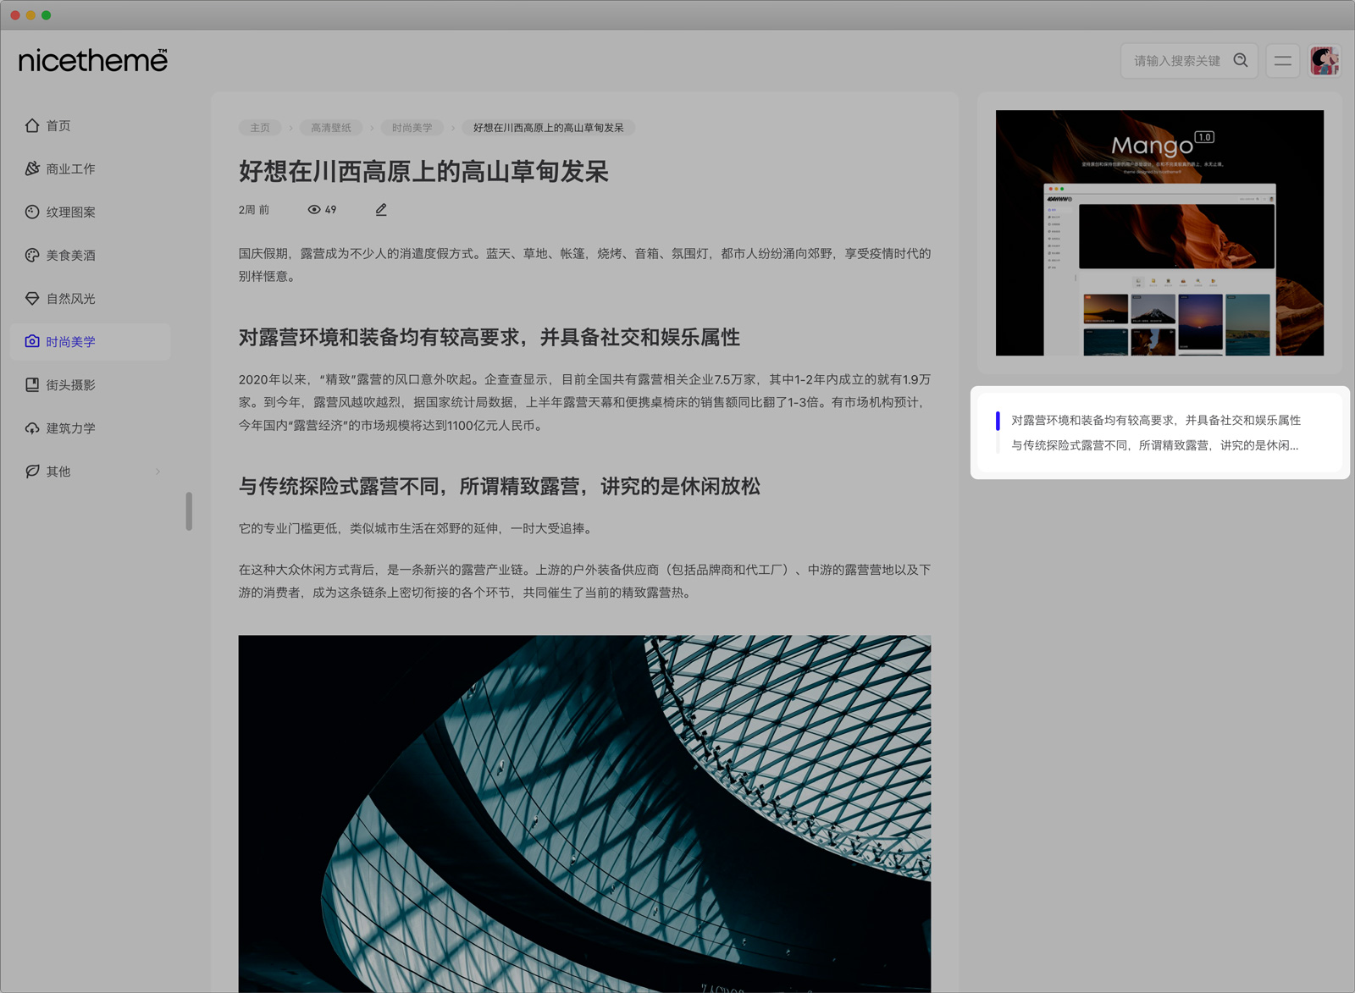Click the cloud icon beside 建筑力学
The width and height of the screenshot is (1355, 993).
[32, 428]
